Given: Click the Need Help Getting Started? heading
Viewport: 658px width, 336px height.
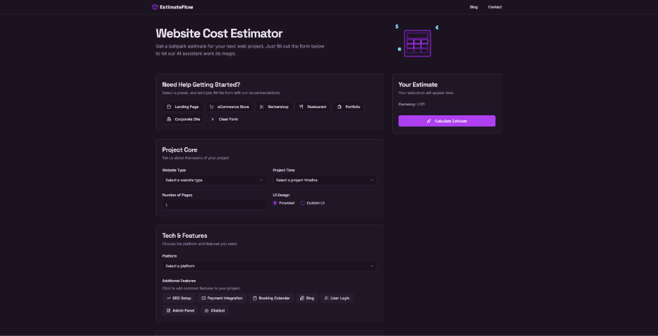Looking at the screenshot, I should tap(201, 84).
